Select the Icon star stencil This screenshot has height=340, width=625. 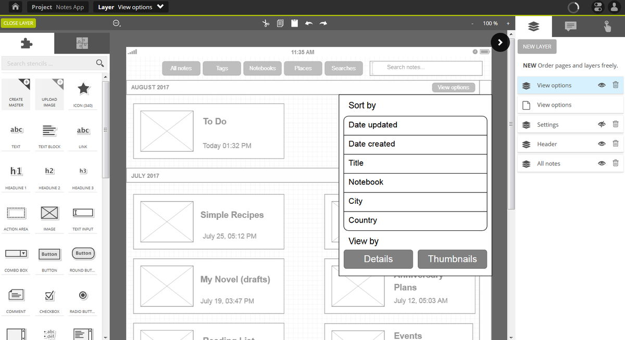pyautogui.click(x=83, y=94)
